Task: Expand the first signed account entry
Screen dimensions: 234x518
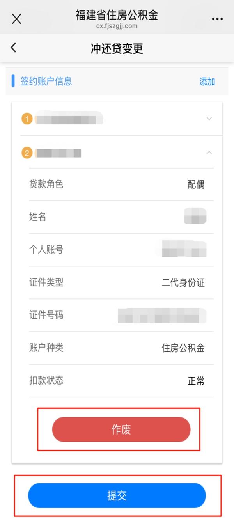Action: point(209,119)
